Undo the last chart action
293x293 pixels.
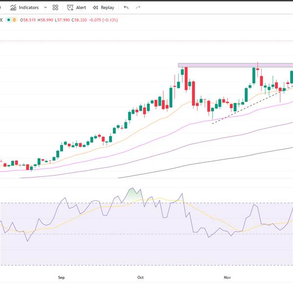pos(126,7)
